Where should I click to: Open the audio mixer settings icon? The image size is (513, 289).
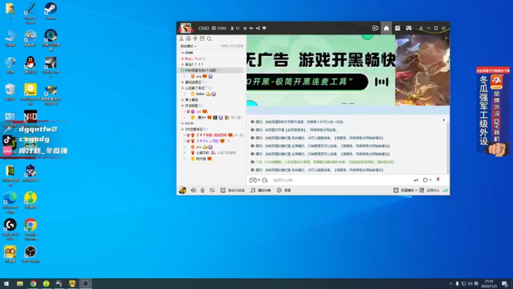tap(212, 190)
